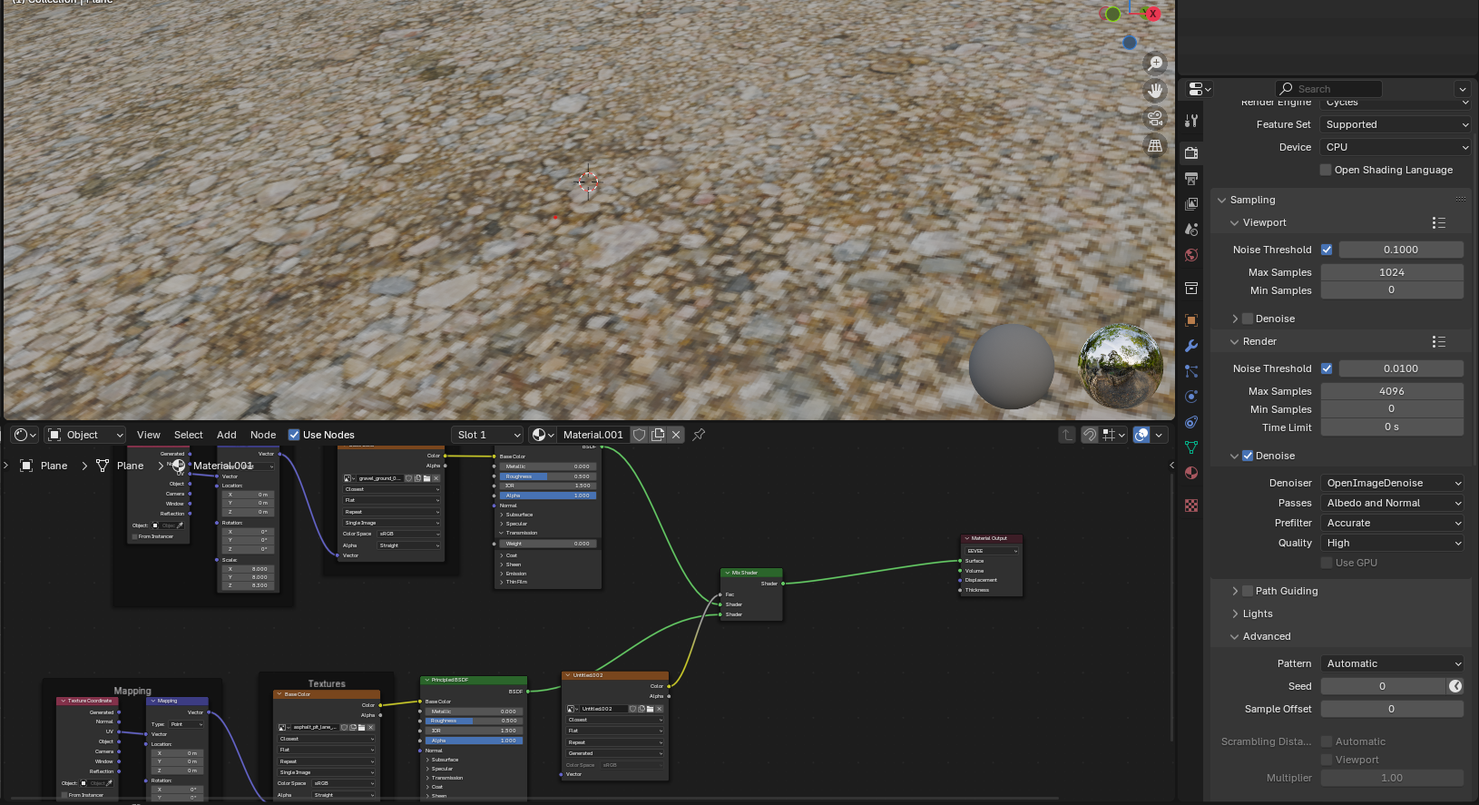Click the fake user shield icon
Screen dimensions: 1479x805
click(639, 435)
